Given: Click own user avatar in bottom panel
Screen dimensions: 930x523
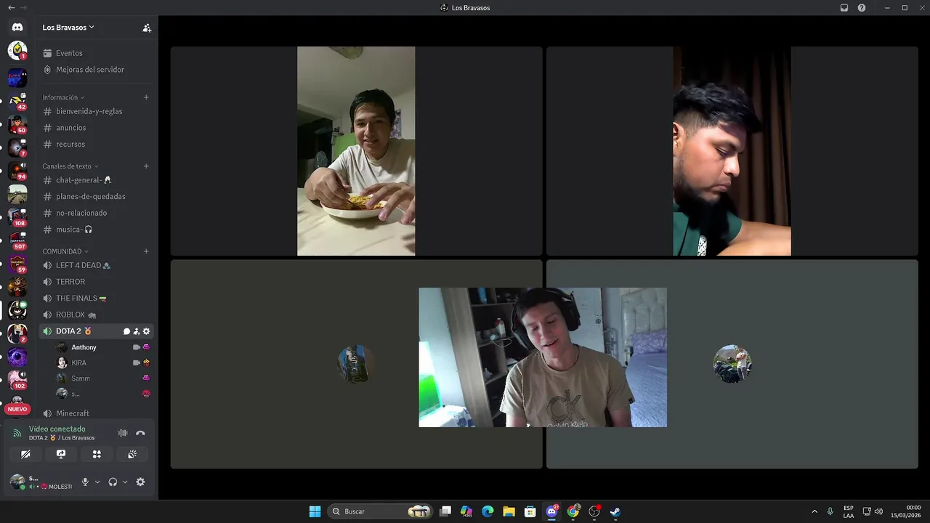Looking at the screenshot, I should (x=17, y=482).
